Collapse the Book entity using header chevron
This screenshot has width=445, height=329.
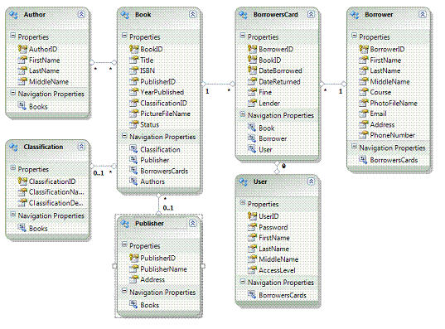(x=193, y=14)
